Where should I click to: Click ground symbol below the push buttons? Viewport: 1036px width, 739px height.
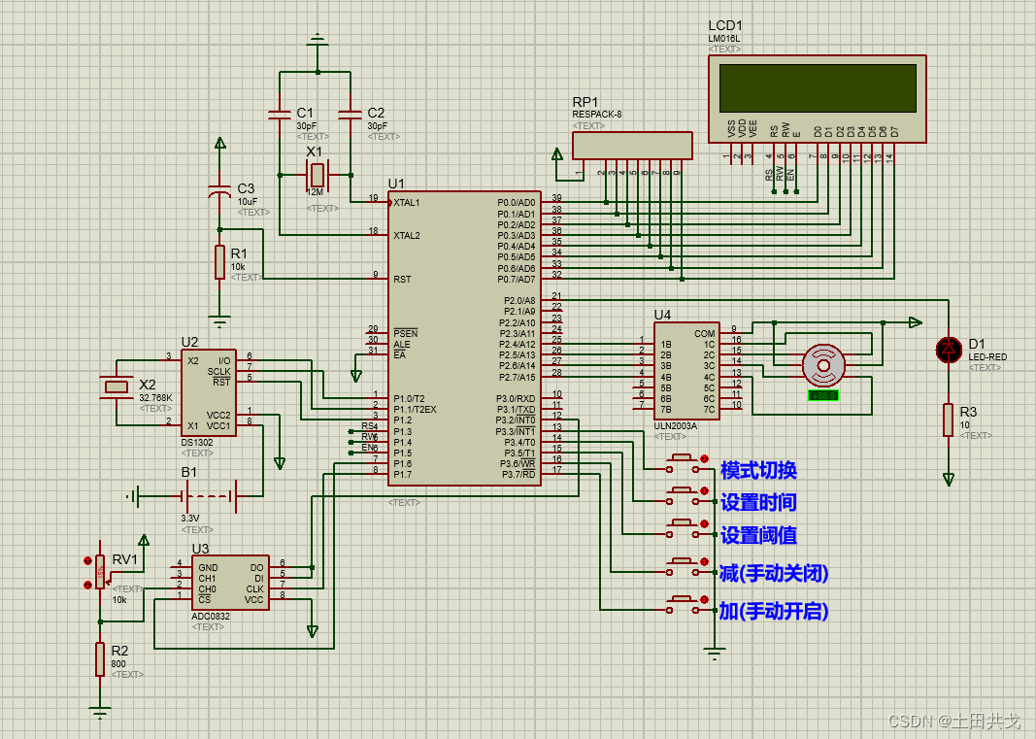tap(715, 655)
